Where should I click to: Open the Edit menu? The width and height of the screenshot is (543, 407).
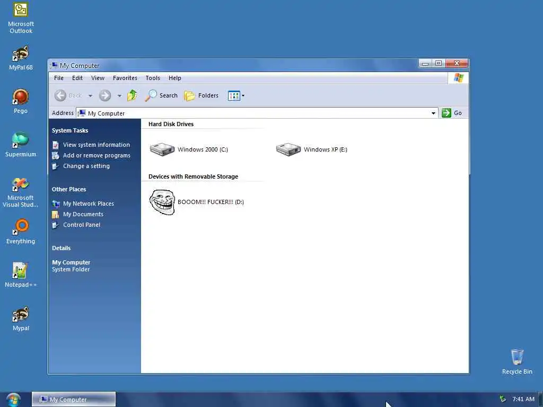pos(77,78)
